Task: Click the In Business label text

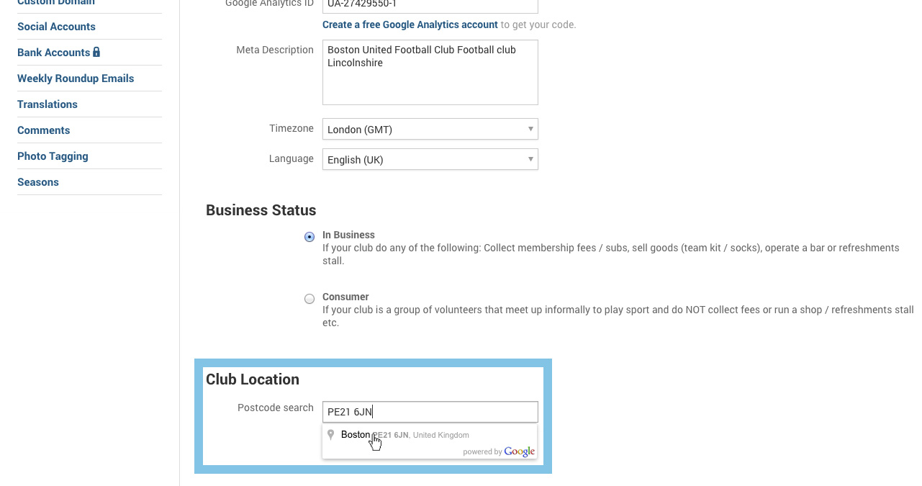Action: [x=348, y=235]
